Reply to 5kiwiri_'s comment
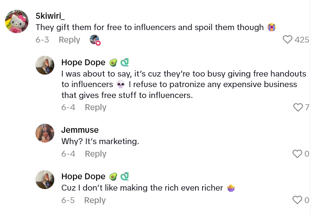 tap(69, 40)
